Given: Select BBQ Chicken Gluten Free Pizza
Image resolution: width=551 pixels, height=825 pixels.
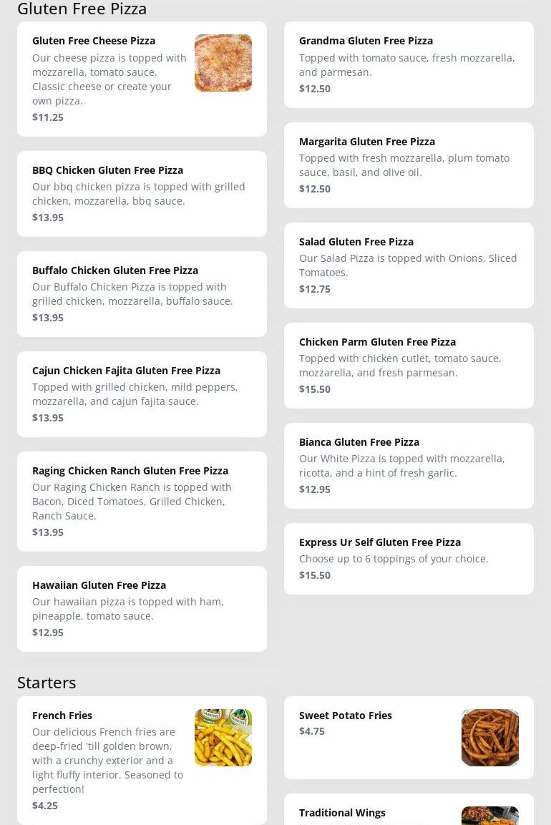Looking at the screenshot, I should click(x=142, y=193).
